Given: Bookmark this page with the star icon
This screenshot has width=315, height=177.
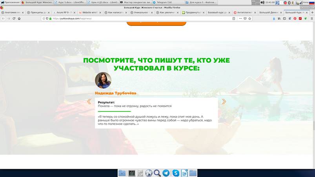Looking at the screenshot, I should click(x=251, y=18).
